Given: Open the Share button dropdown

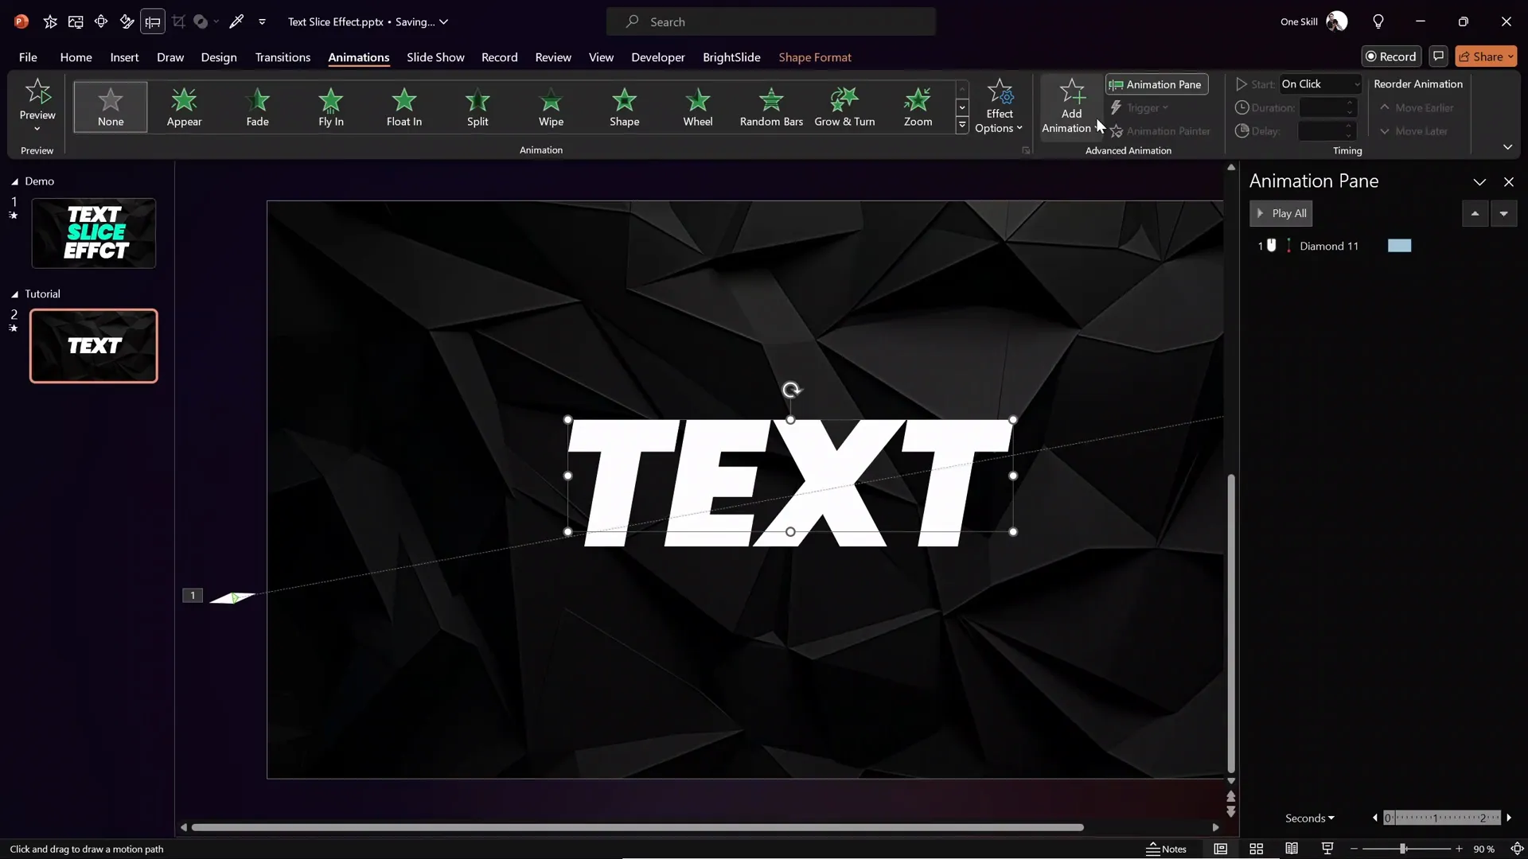Looking at the screenshot, I should (x=1510, y=56).
